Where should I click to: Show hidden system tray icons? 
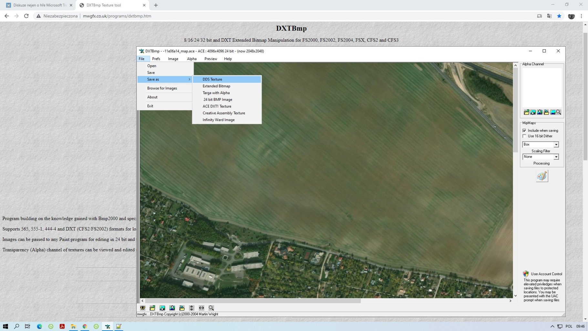(x=552, y=326)
